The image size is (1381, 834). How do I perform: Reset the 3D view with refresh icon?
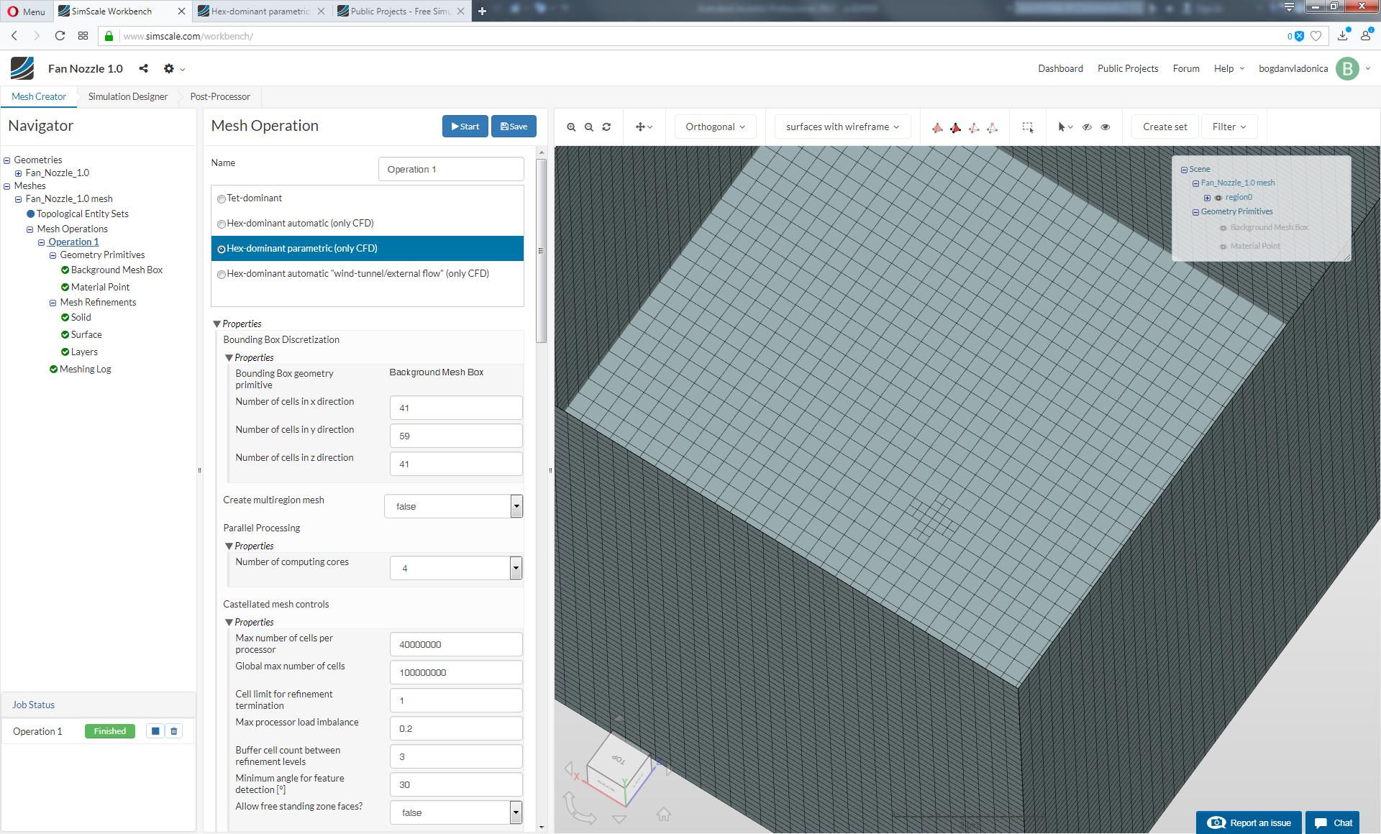[606, 127]
